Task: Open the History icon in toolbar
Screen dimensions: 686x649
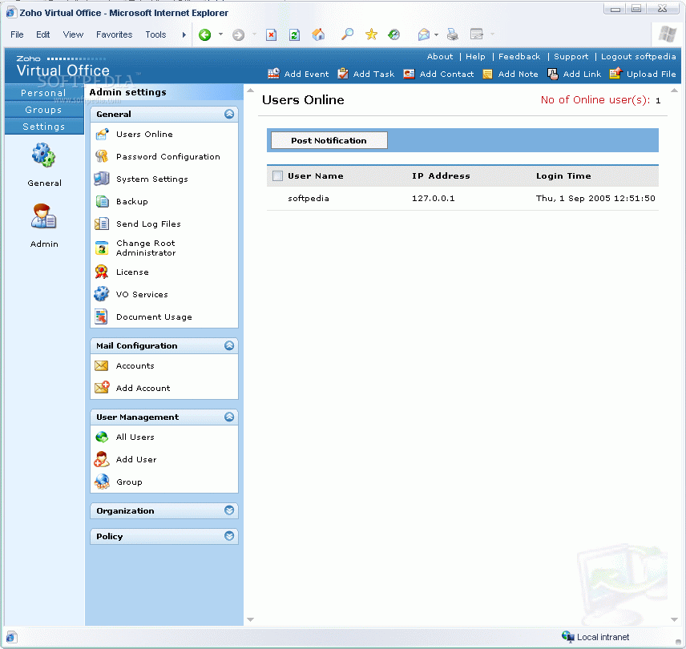Action: click(x=393, y=34)
